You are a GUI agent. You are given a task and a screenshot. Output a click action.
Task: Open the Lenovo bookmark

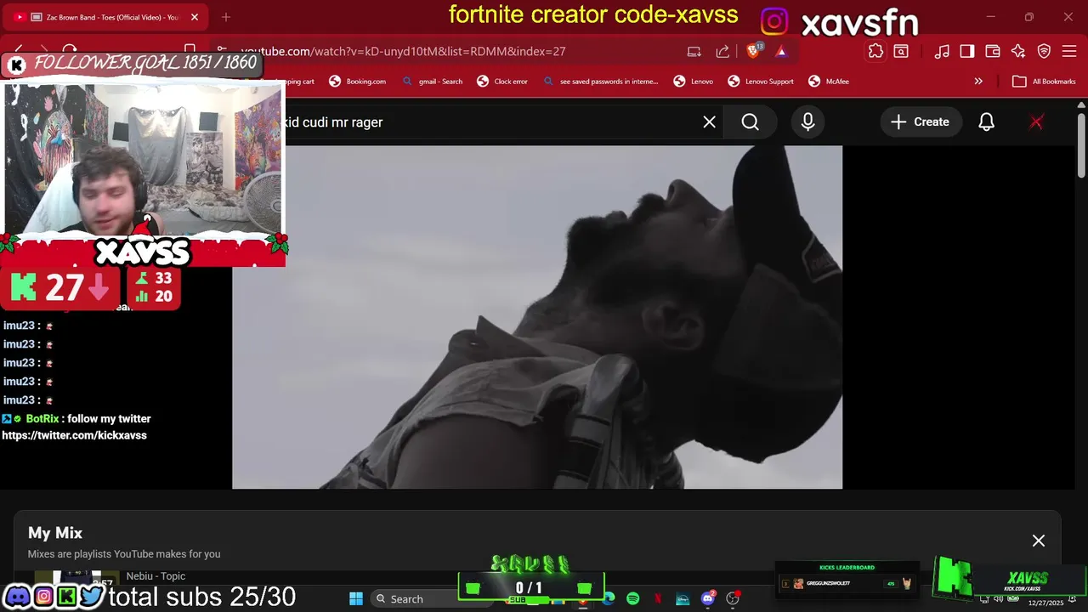pos(694,82)
